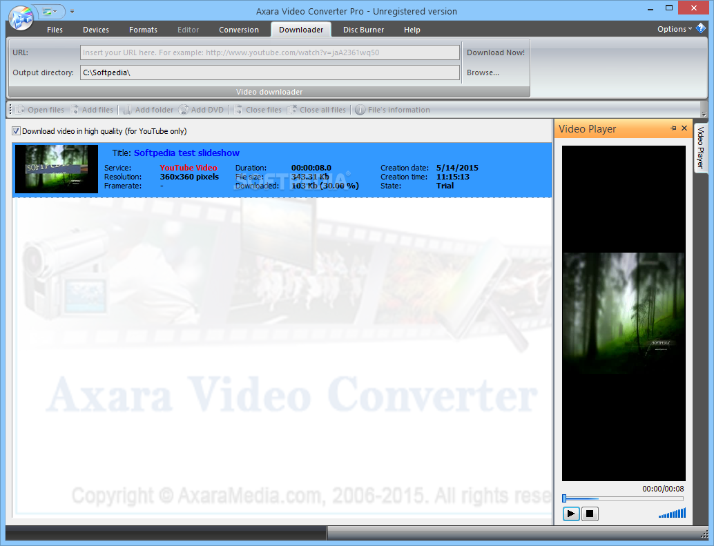Screen dimensions: 714x546
Task: Click the 103 Kb (30.00 %) downloaded value
Action: pyautogui.click(x=325, y=186)
